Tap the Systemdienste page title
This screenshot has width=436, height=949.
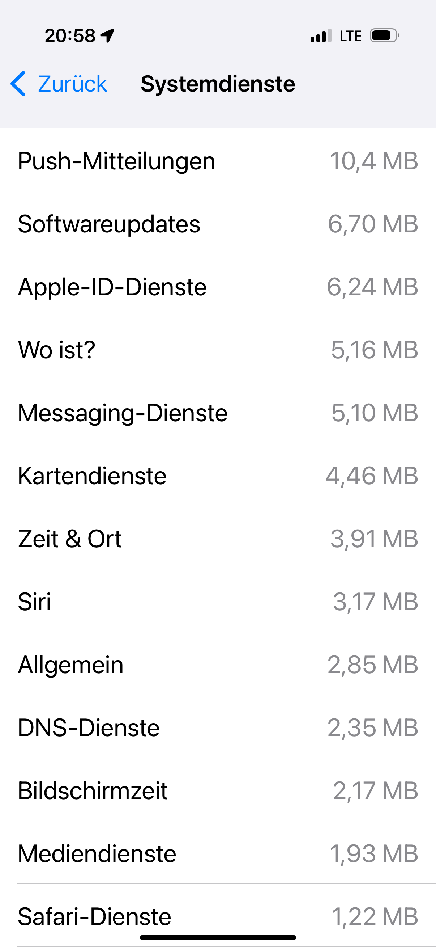coord(218,84)
